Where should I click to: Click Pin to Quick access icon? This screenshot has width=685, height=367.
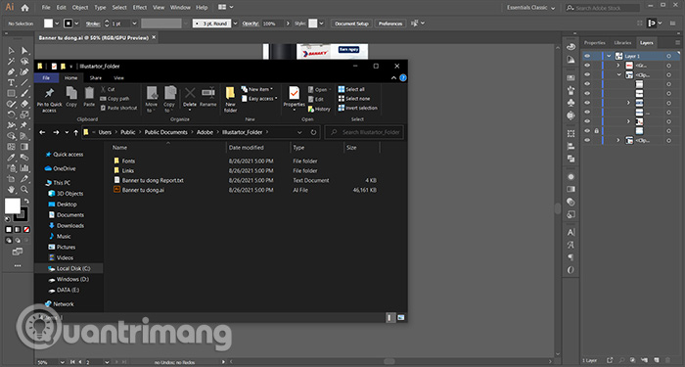(49, 100)
